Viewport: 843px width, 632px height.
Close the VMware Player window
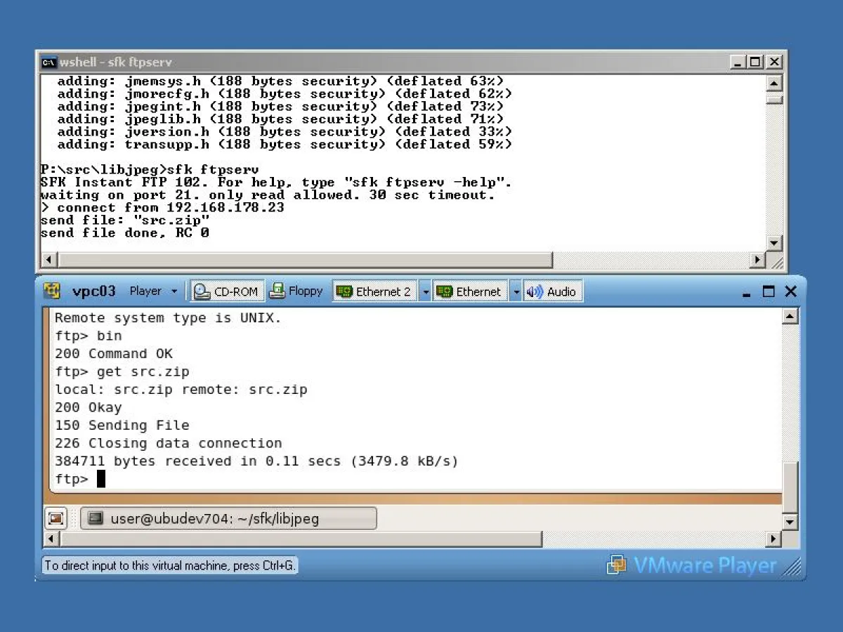click(791, 291)
